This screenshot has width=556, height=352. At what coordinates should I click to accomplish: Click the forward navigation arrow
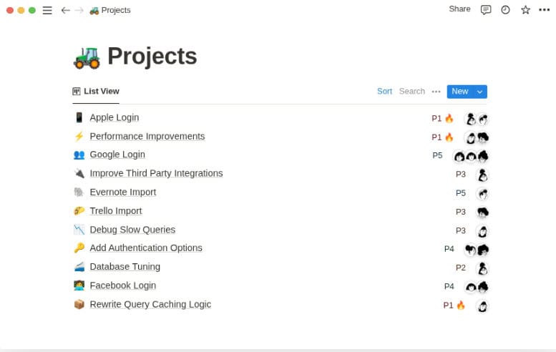tap(79, 10)
